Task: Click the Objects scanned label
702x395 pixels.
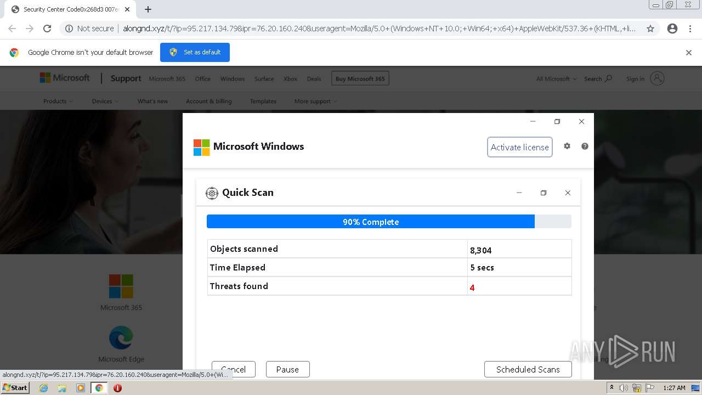Action: pos(244,249)
